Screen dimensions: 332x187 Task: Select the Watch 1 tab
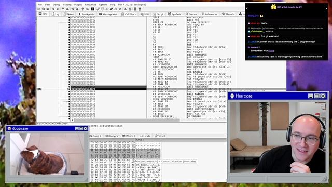point(129,136)
